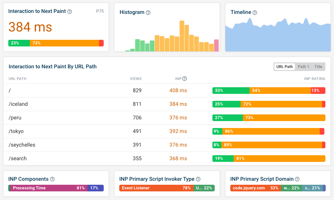This screenshot has width=334, height=200.
Task: Click the pink histogram bar
Action: pyautogui.click(x=216, y=45)
